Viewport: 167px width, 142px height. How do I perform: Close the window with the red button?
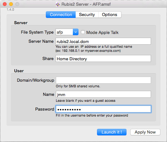click(5, 4)
